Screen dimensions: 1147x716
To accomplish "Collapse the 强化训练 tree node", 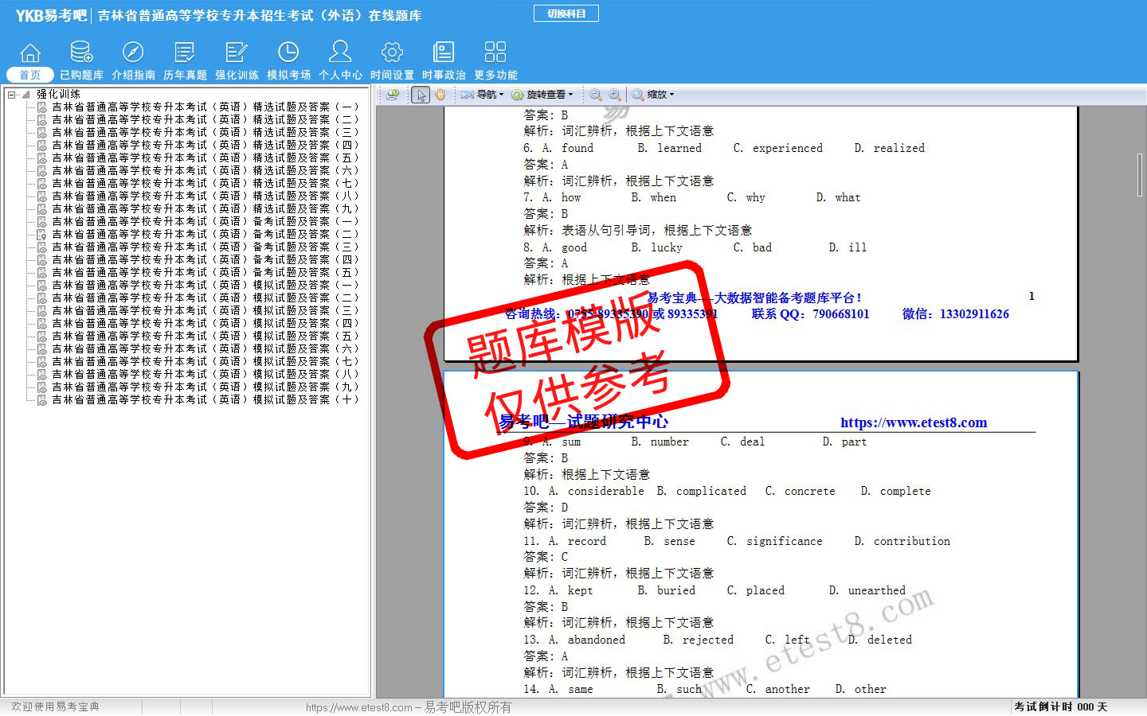I will (x=12, y=95).
